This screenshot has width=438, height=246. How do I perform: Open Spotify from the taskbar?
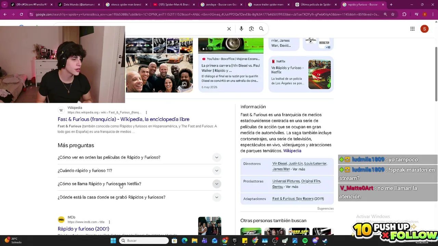(x=305, y=241)
